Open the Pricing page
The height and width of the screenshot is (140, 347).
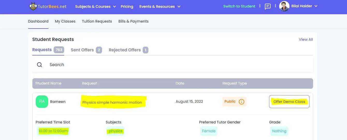click(127, 6)
